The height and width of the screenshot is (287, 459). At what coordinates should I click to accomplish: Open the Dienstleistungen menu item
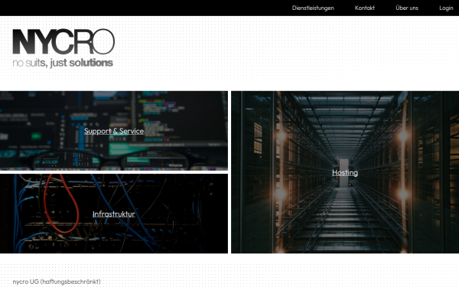tap(313, 8)
